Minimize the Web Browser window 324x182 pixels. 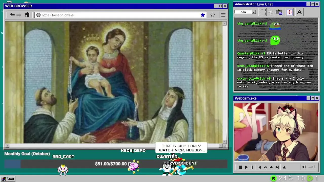tap(216, 6)
